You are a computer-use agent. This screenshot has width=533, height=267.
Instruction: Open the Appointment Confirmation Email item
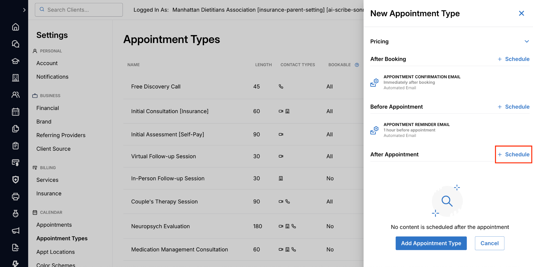point(450,82)
